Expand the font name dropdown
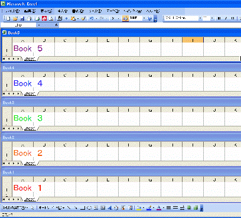 click(200, 18)
